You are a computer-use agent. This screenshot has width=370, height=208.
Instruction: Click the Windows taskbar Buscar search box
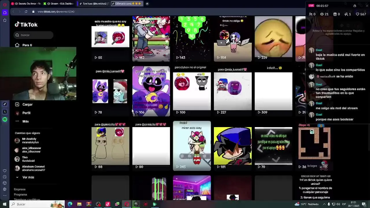38,204
